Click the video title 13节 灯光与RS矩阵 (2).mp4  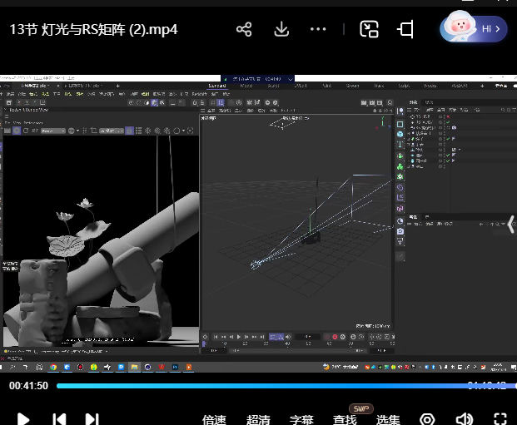point(93,29)
